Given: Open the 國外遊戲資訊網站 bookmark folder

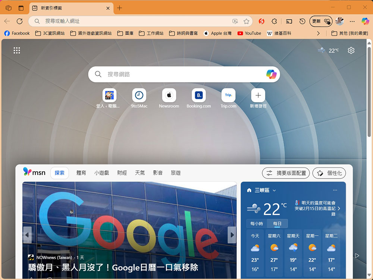Looking at the screenshot, I should (x=91, y=33).
